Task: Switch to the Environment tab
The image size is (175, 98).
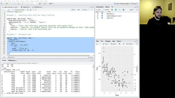Action: (100, 7)
